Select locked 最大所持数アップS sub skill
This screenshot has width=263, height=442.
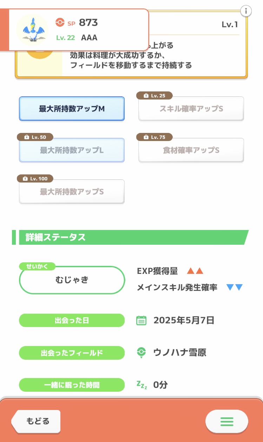click(72, 192)
